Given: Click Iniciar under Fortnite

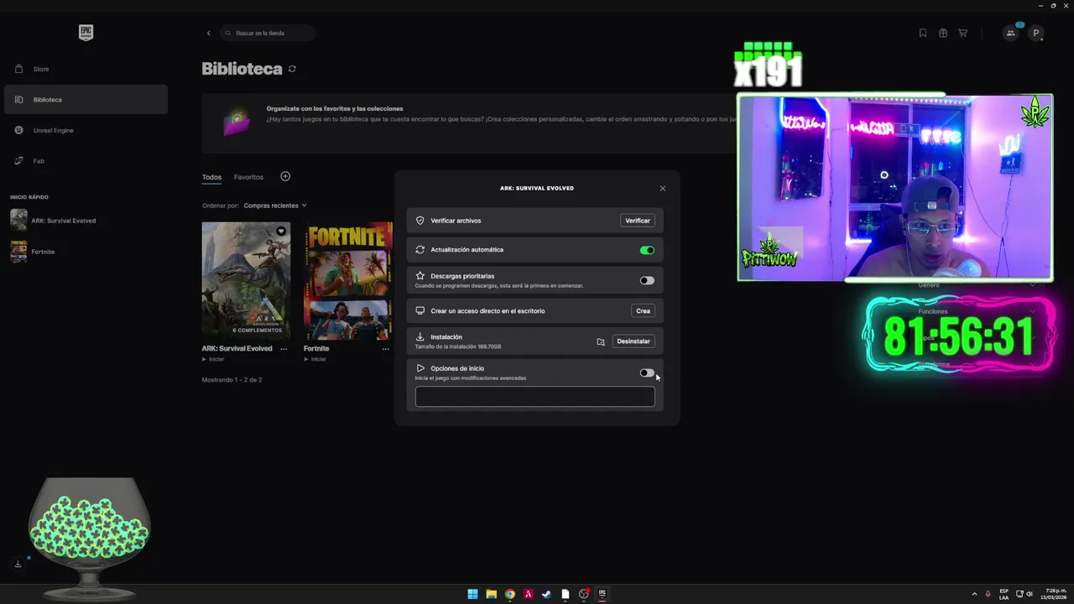Looking at the screenshot, I should point(315,359).
